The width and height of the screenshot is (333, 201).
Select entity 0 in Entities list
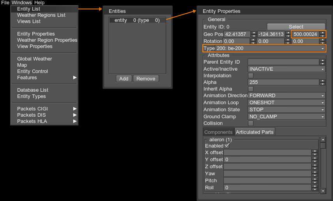(137, 20)
